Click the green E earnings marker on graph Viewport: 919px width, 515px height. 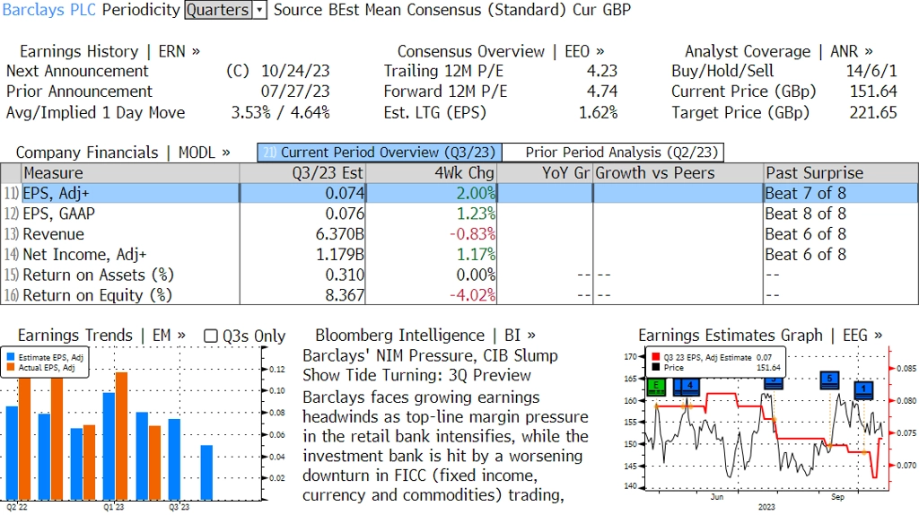[x=656, y=386]
